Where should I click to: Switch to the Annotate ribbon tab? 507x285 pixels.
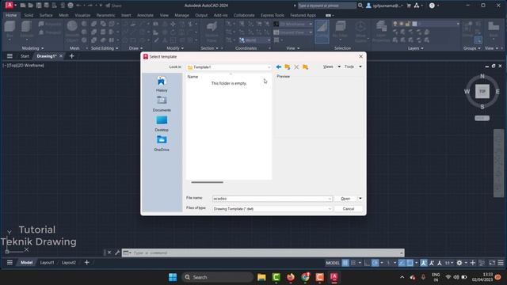coord(145,15)
